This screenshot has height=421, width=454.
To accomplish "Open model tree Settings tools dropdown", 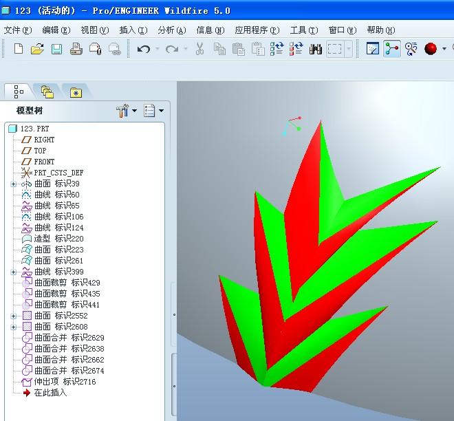I will pos(127,111).
